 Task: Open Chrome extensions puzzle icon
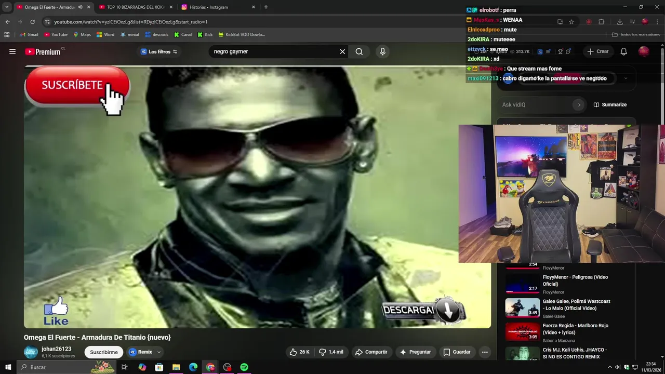tap(602, 22)
